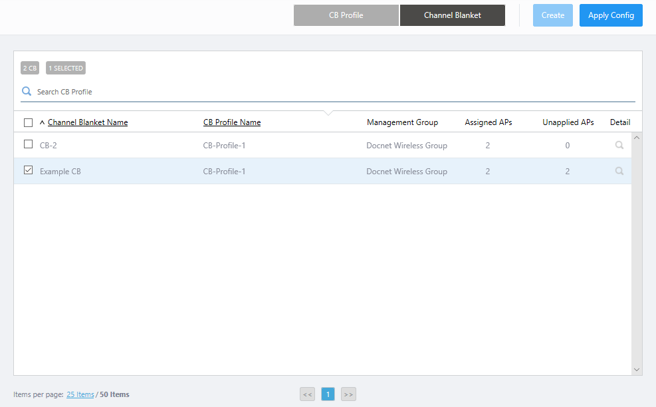This screenshot has height=407, width=656.
Task: Check the CB-2 row checkbox
Action: click(x=28, y=144)
